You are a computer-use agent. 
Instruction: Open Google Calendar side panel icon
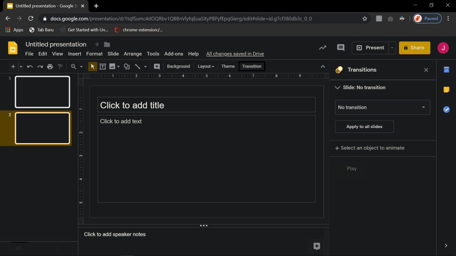[446, 70]
